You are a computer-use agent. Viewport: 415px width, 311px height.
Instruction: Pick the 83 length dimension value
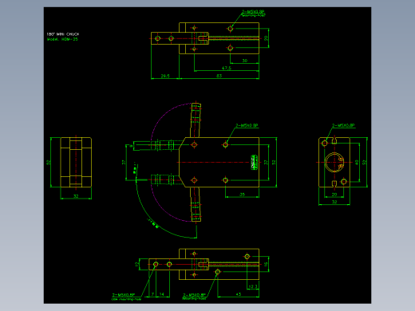(219, 76)
